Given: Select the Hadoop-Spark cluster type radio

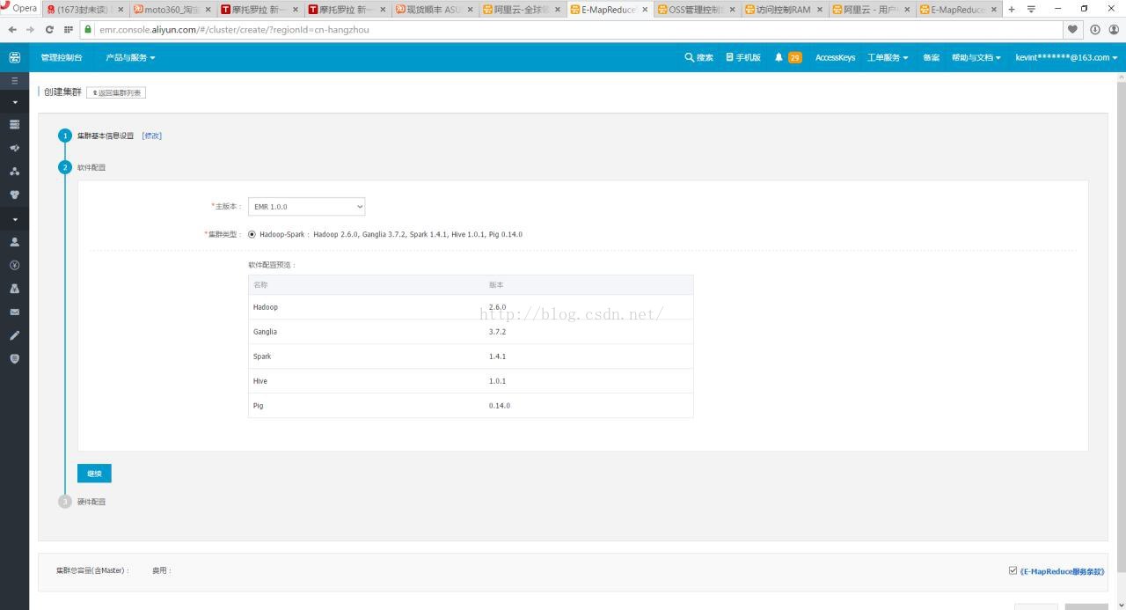Looking at the screenshot, I should click(252, 234).
